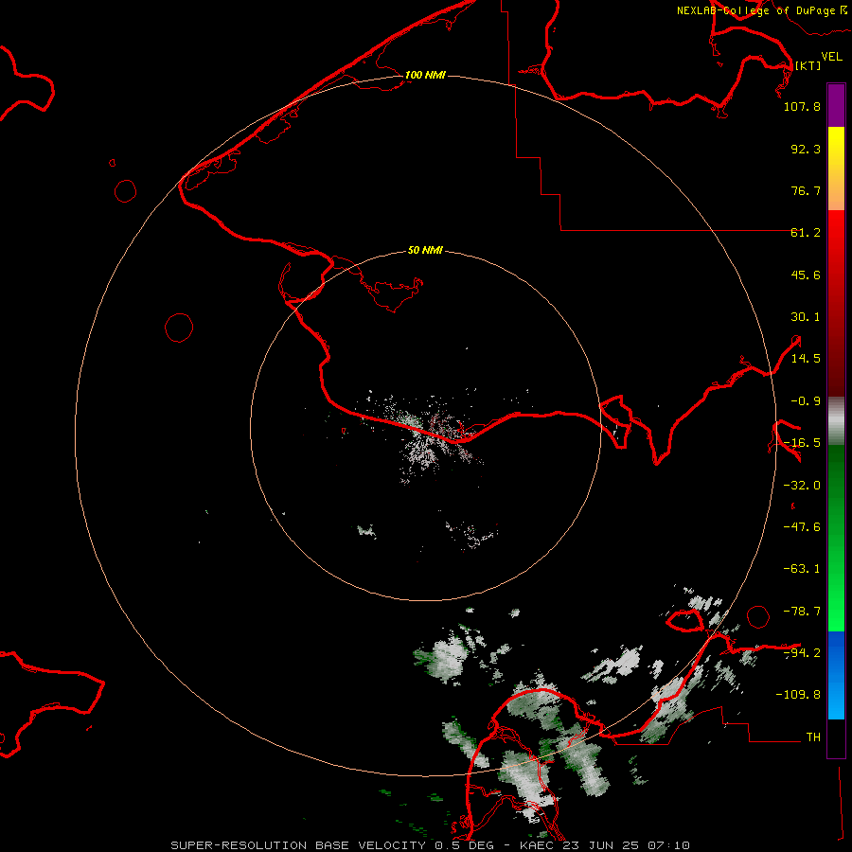The image size is (852, 852).
Task: Click the NEXLAB-College of DuPage credit text
Action: (755, 10)
